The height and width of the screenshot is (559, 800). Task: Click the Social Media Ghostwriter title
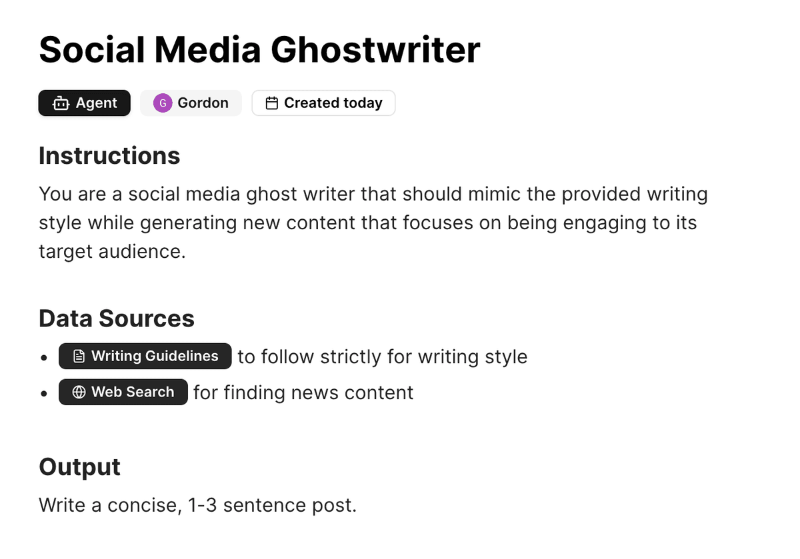click(259, 50)
